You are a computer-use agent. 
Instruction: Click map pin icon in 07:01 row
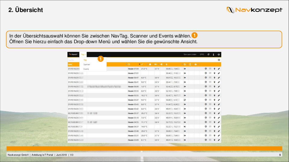click(214, 73)
